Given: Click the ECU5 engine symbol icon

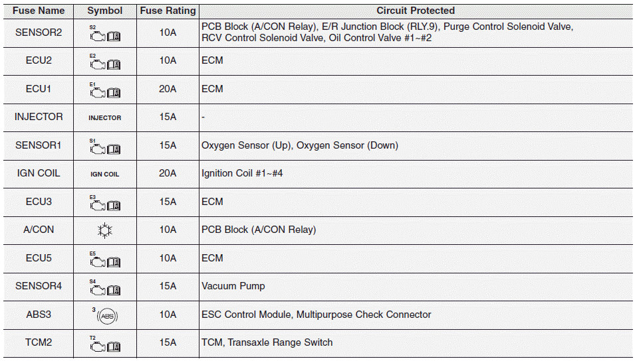Looking at the screenshot, I should (105, 261).
